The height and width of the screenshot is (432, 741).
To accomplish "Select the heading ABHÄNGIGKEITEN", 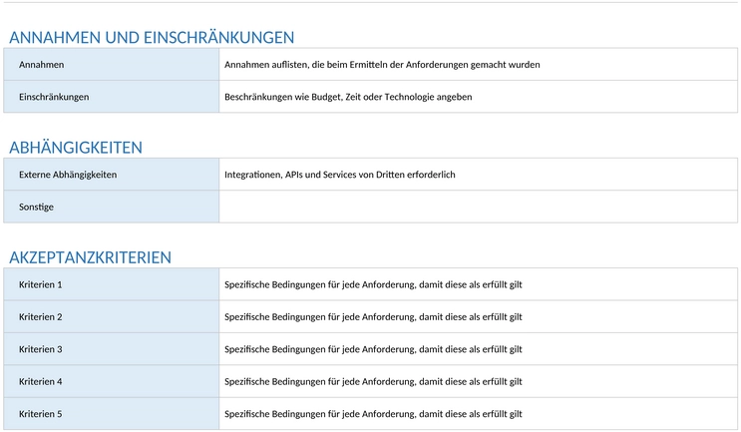I will 76,148.
